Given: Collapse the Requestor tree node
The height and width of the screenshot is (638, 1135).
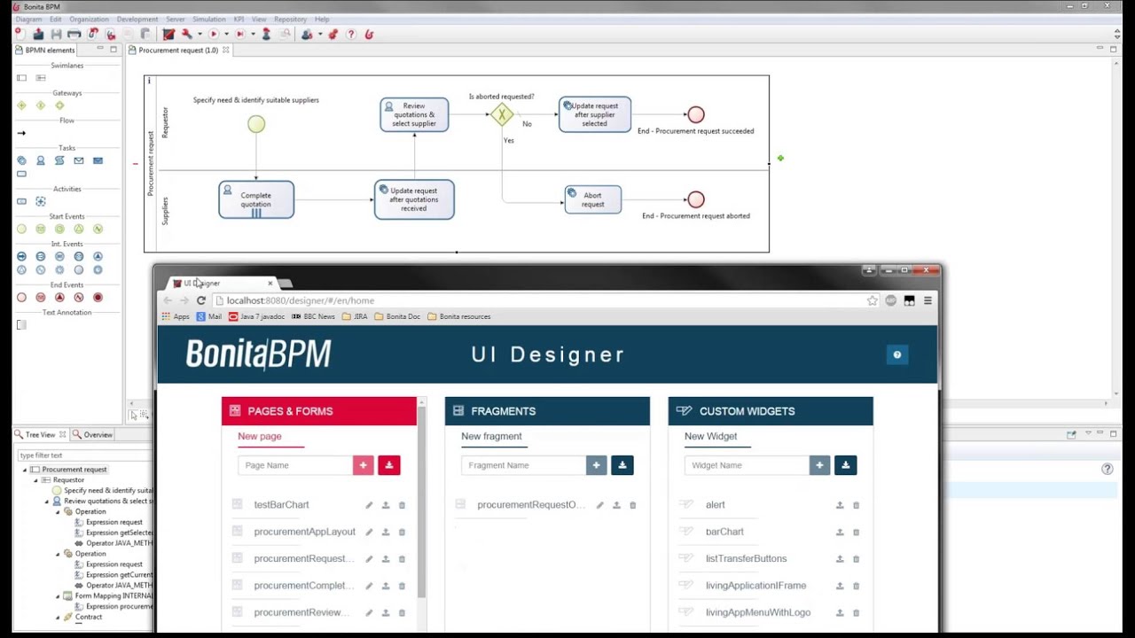Looking at the screenshot, I should click(35, 480).
